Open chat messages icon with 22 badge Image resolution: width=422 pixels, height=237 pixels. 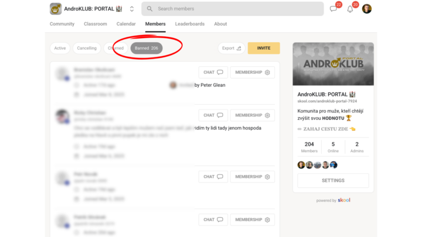333,9
